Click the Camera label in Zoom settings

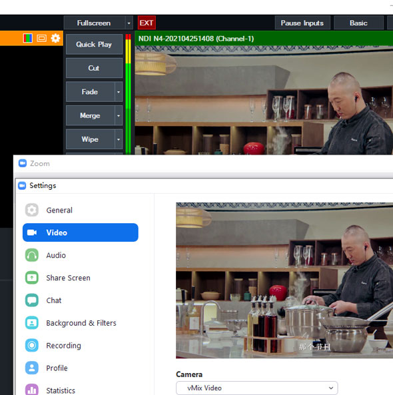point(189,374)
